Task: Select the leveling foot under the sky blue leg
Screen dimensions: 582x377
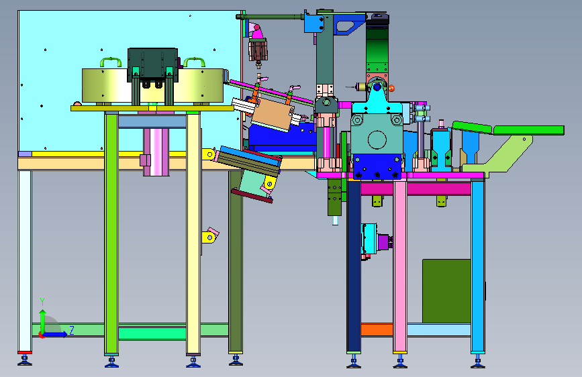Action: click(478, 362)
